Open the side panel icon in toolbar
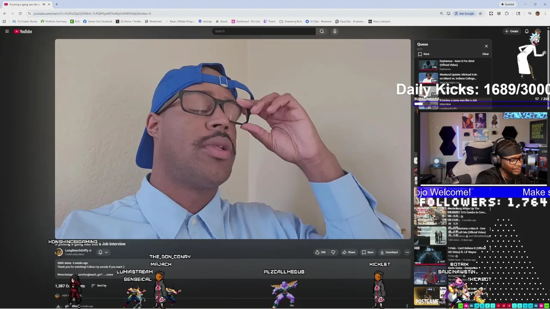The width and height of the screenshot is (550, 309). [x=518, y=13]
